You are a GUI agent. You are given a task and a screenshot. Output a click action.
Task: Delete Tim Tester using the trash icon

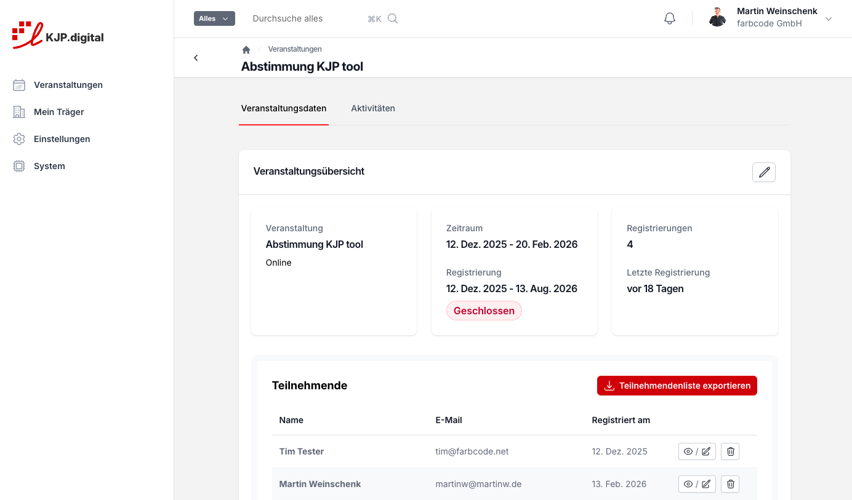tap(730, 451)
